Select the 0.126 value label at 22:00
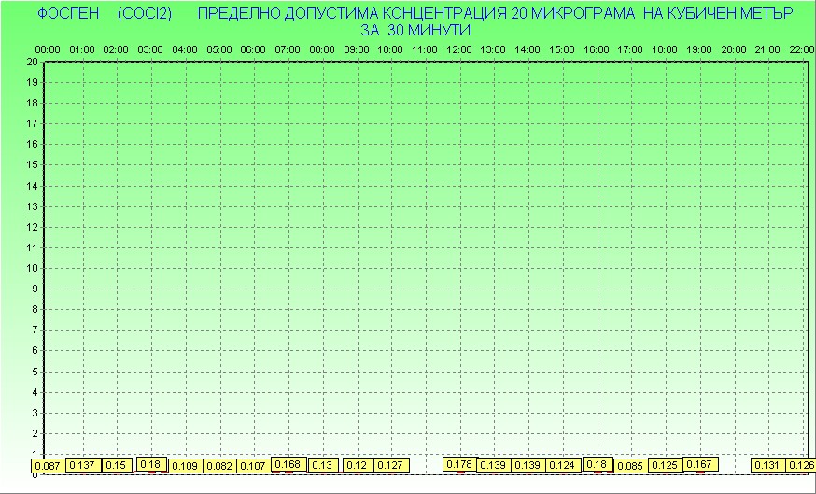The height and width of the screenshot is (494, 816). pyautogui.click(x=801, y=465)
